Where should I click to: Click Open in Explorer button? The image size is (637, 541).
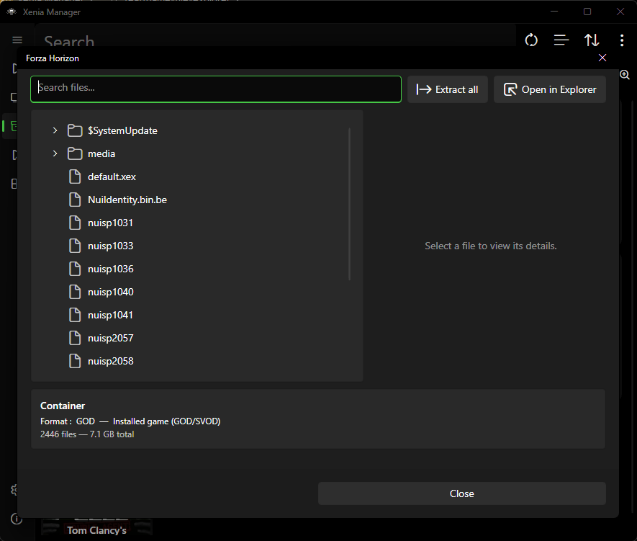pos(550,89)
